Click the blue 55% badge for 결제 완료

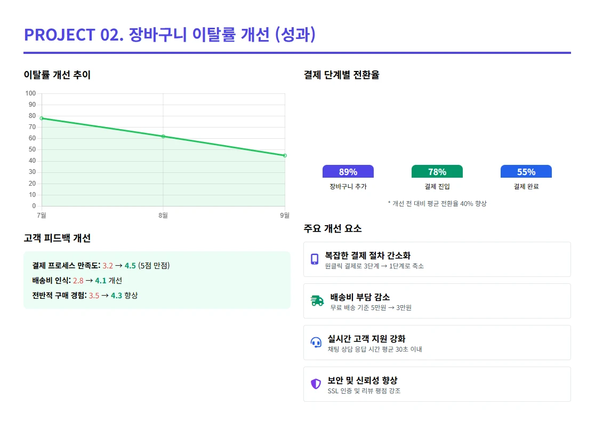(526, 171)
